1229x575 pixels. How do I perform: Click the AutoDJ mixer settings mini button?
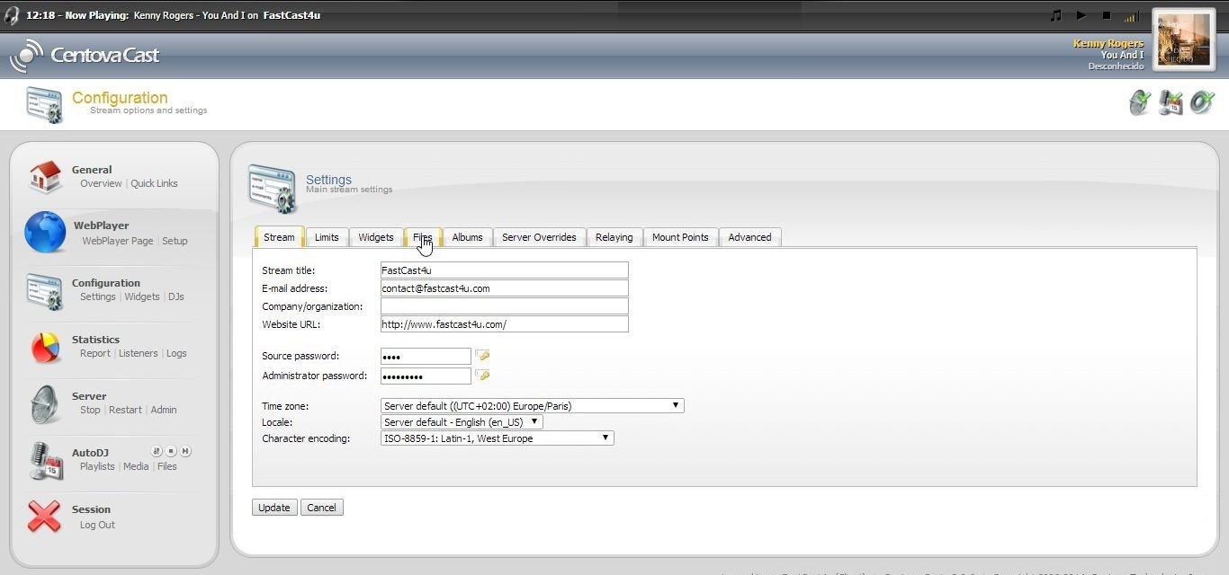click(x=157, y=451)
